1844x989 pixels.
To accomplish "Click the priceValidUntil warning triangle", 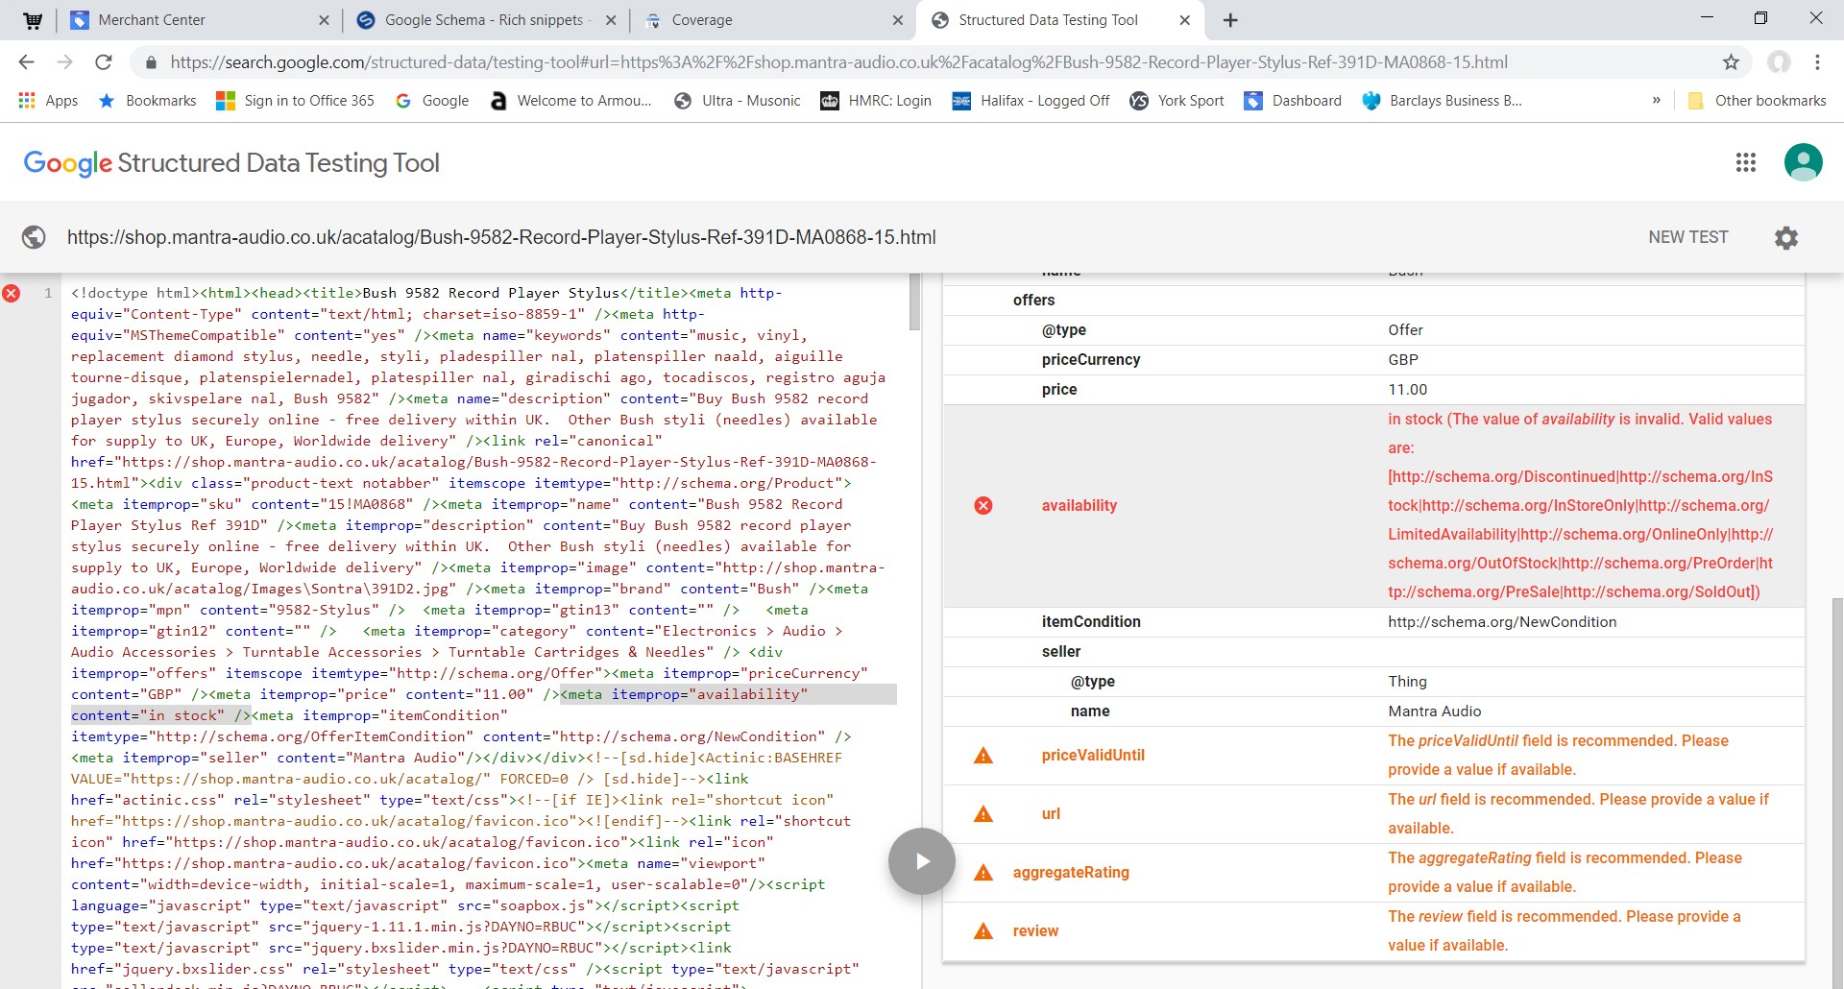I will pos(983,756).
